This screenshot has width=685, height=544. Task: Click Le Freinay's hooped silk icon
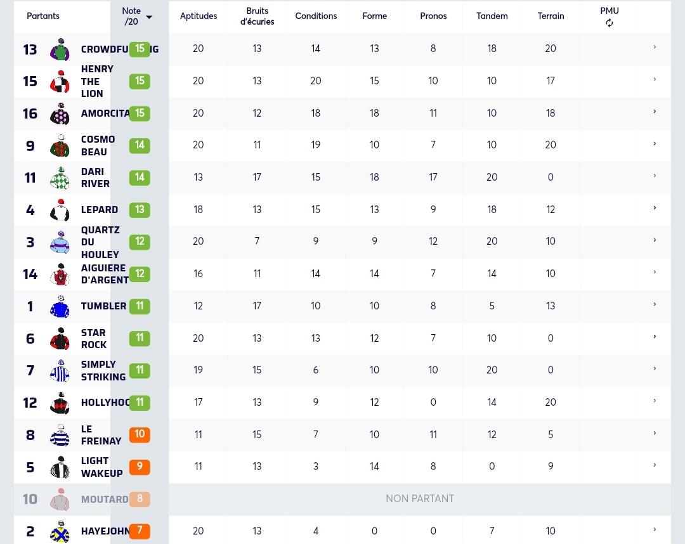click(x=60, y=435)
